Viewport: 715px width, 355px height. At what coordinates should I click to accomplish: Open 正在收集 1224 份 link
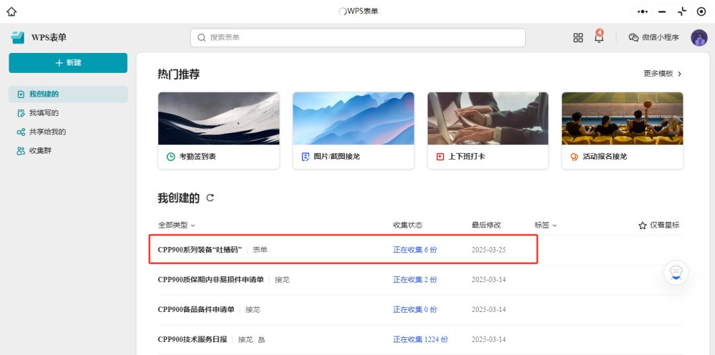(x=420, y=339)
